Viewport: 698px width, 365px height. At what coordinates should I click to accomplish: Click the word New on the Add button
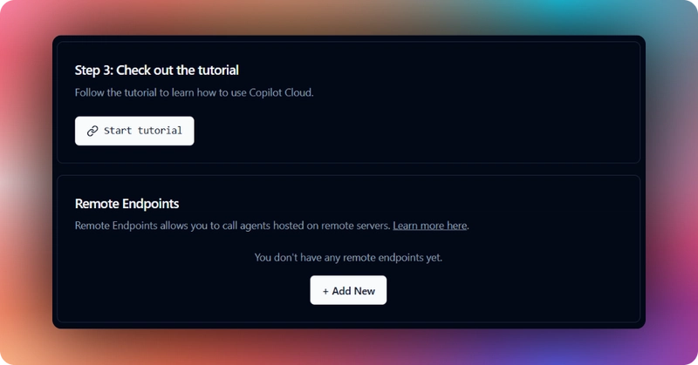365,291
